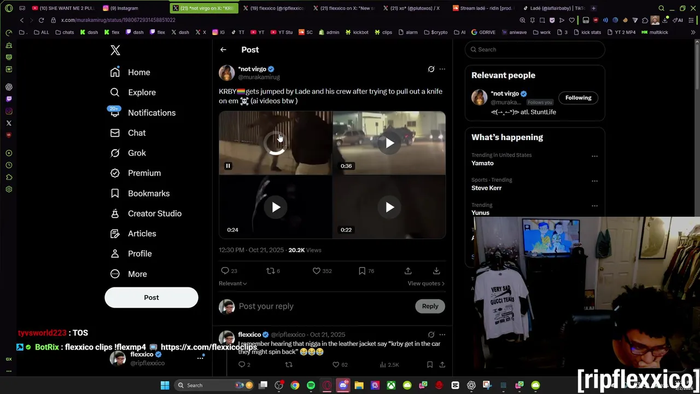Open three-dot menu on flexxico reply
Image resolution: width=700 pixels, height=394 pixels.
point(442,334)
